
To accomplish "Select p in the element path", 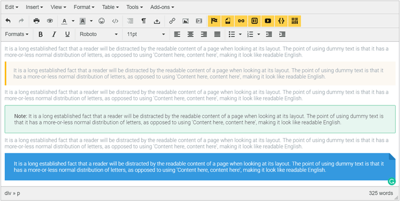I will (x=19, y=194).
